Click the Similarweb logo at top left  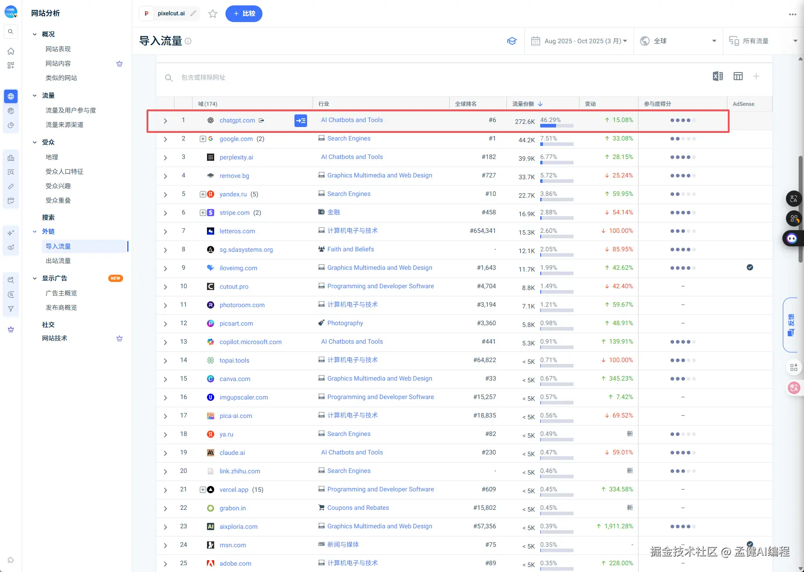click(11, 12)
